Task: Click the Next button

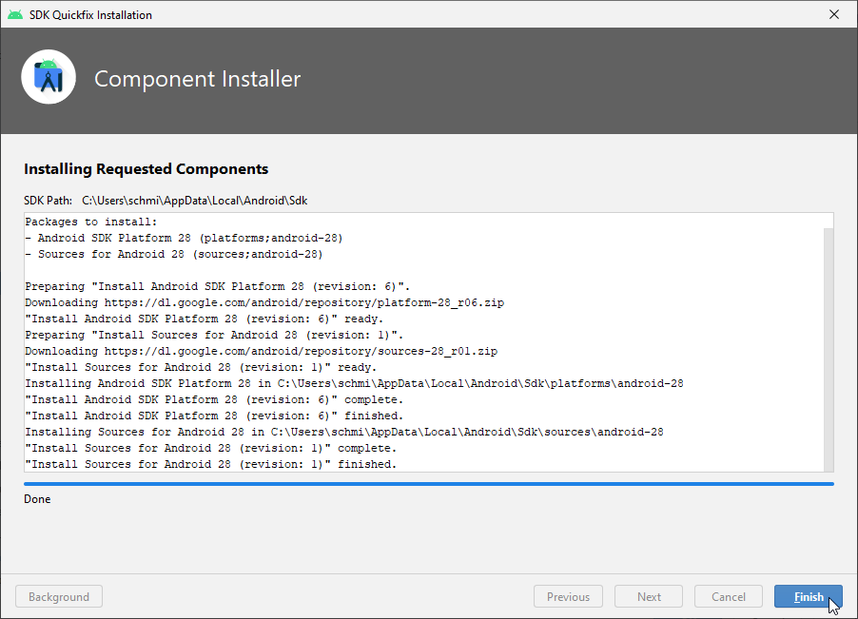Action: click(x=649, y=596)
